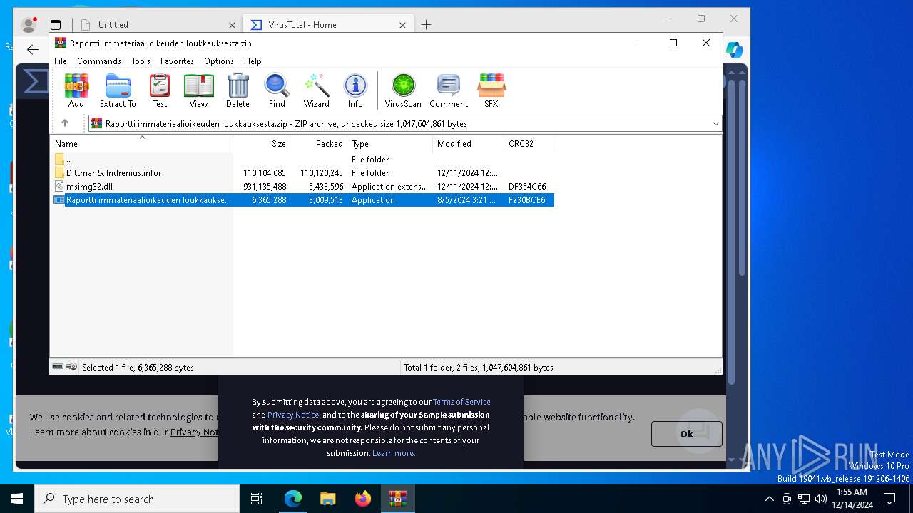This screenshot has width=913, height=513.
Task: Open the 'Learn more.' link
Action: (x=394, y=453)
